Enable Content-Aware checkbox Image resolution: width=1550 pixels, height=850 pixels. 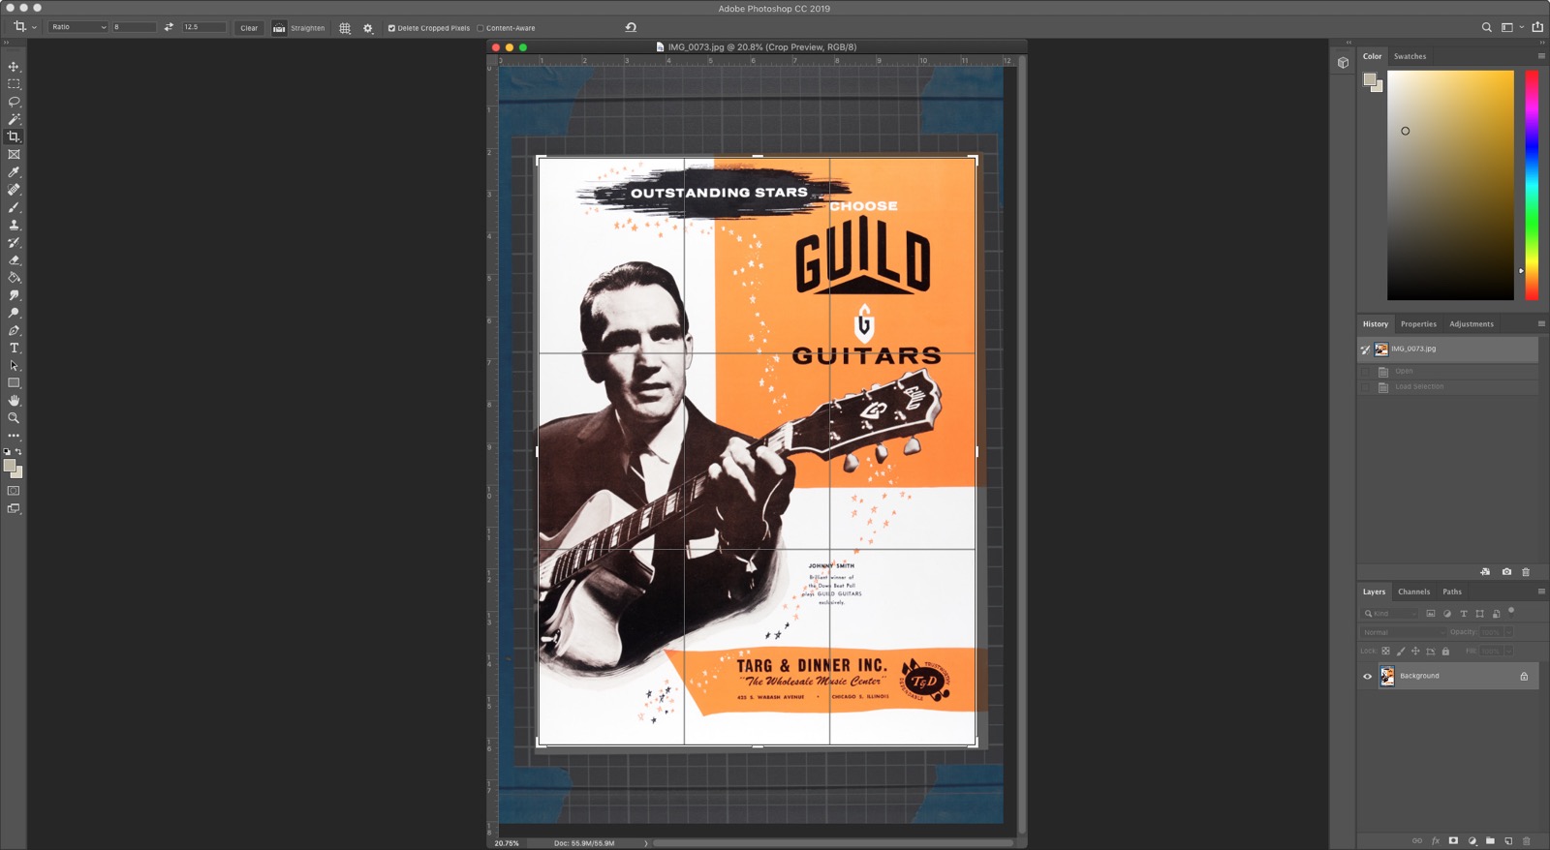click(480, 28)
